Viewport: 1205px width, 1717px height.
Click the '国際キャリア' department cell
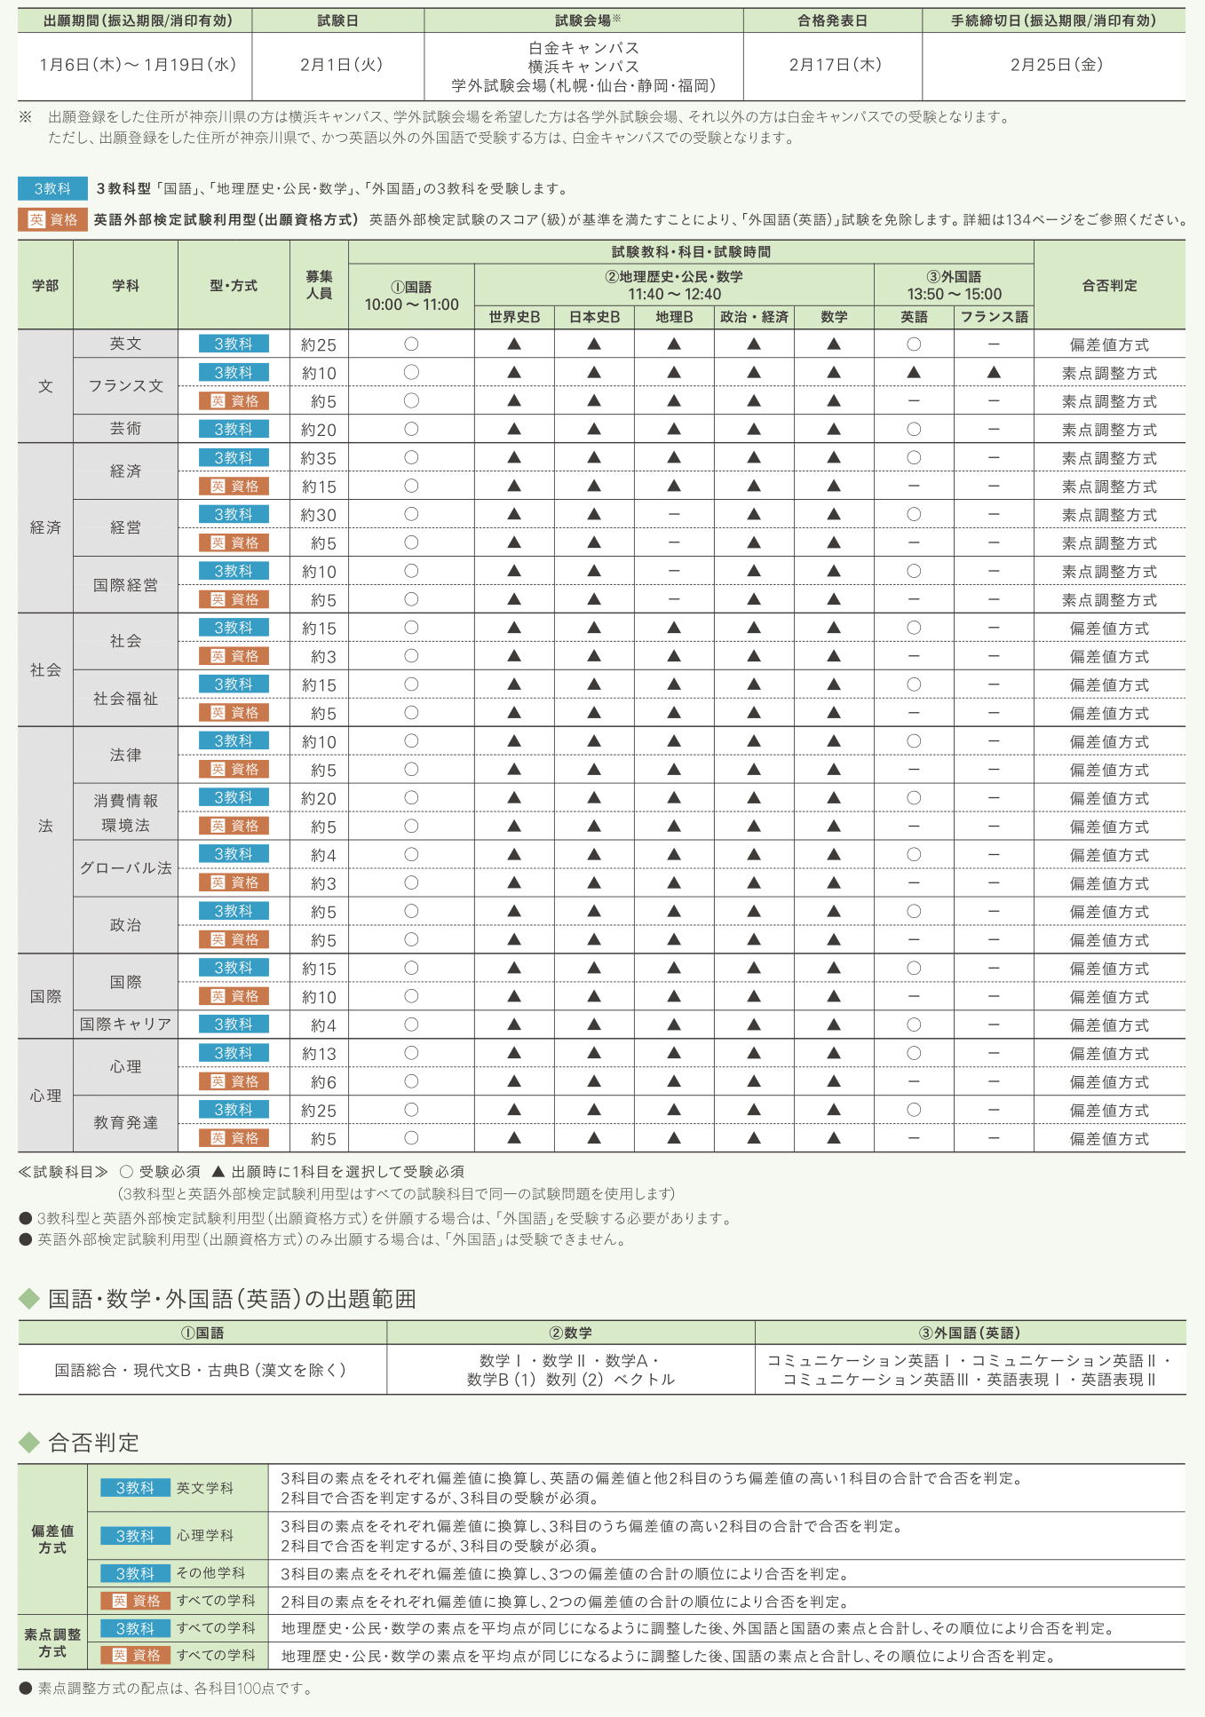(125, 1025)
